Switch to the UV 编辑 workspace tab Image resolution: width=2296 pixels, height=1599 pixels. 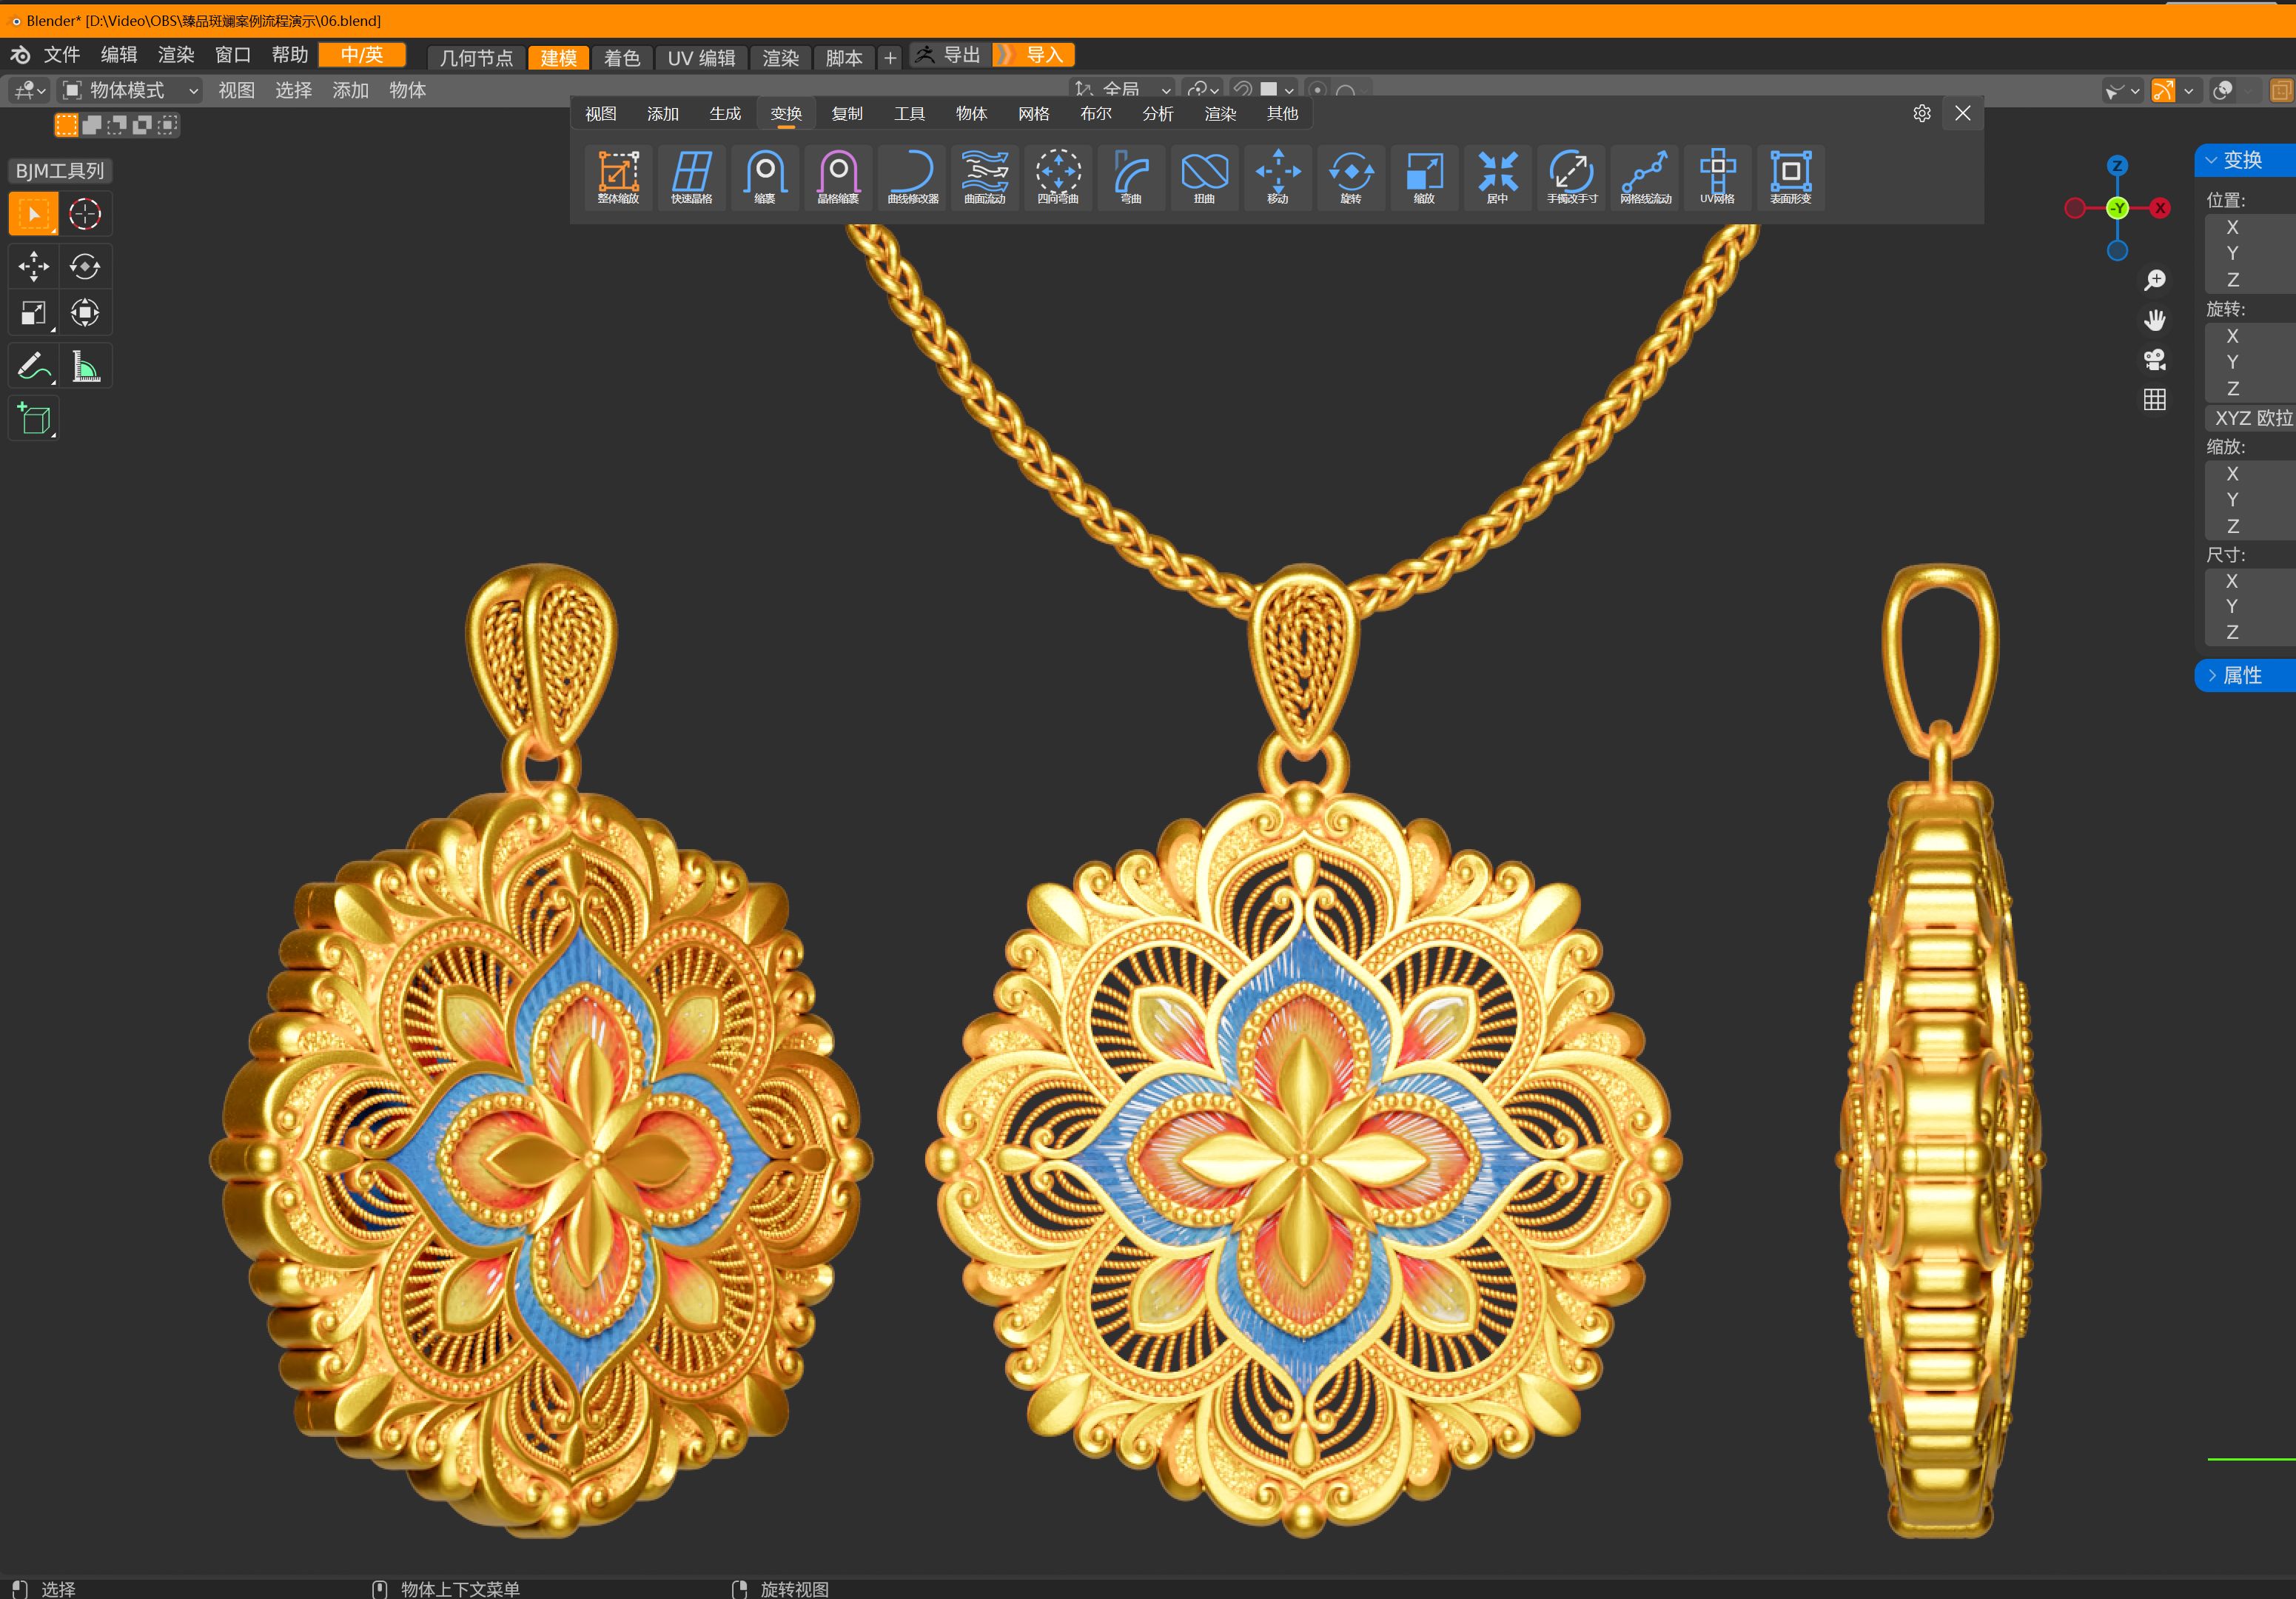pos(701,58)
